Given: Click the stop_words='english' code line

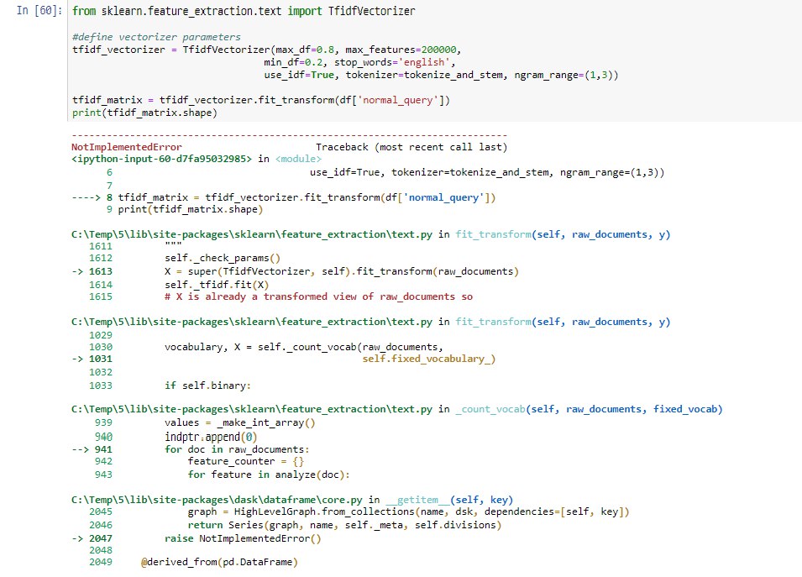Looking at the screenshot, I should click(359, 62).
